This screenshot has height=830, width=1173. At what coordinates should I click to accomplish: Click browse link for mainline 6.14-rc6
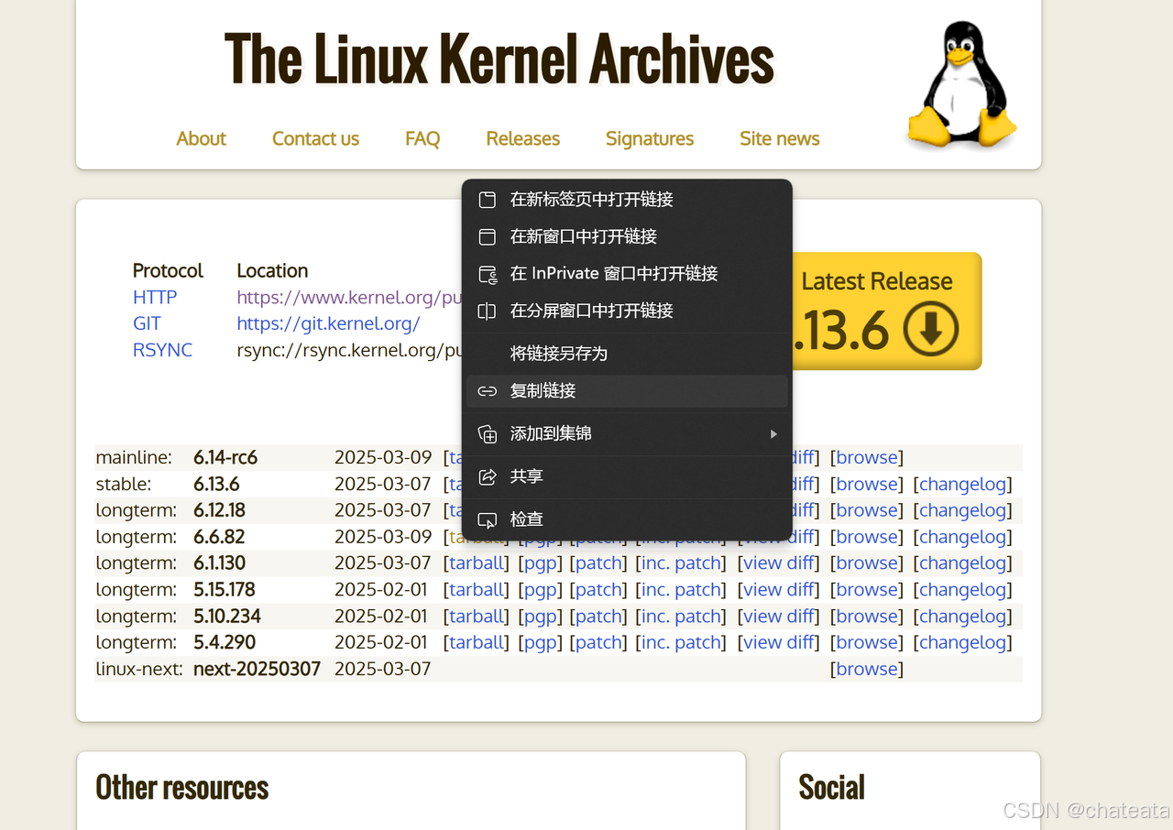click(867, 457)
